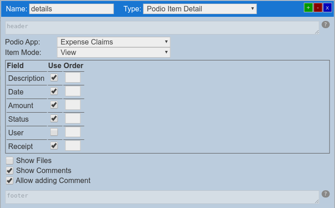Click Order box for User
Screen dimensions: 335x208
[x=73, y=132]
